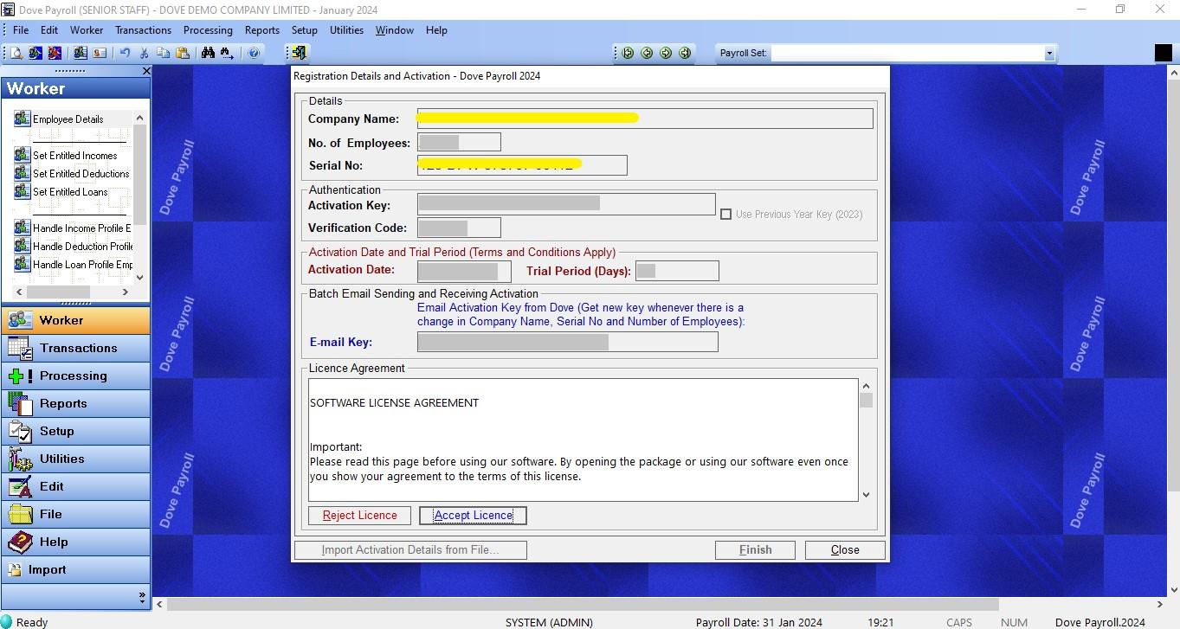This screenshot has height=629, width=1180.
Task: Expand the Payroll Set dropdown
Action: [x=1049, y=54]
